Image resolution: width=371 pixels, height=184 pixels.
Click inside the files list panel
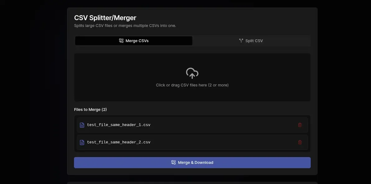[x=192, y=134]
